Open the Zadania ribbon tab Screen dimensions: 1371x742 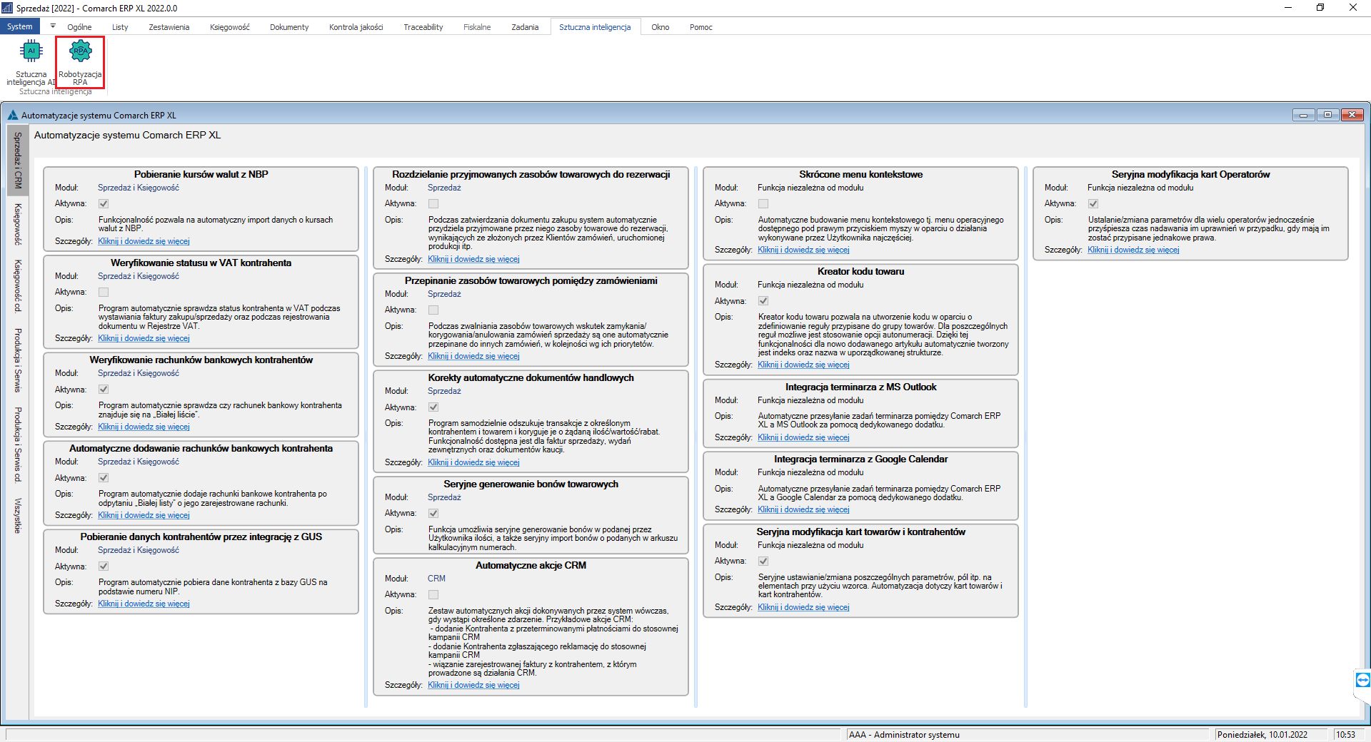[525, 27]
